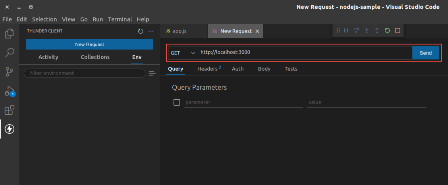Click the blue New Request button
Image resolution: width=448 pixels, height=185 pixels.
(x=89, y=44)
